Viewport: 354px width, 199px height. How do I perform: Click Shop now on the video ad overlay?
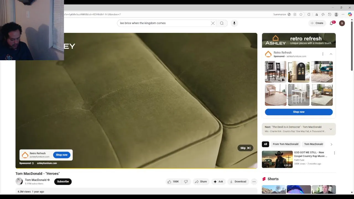[62, 155]
